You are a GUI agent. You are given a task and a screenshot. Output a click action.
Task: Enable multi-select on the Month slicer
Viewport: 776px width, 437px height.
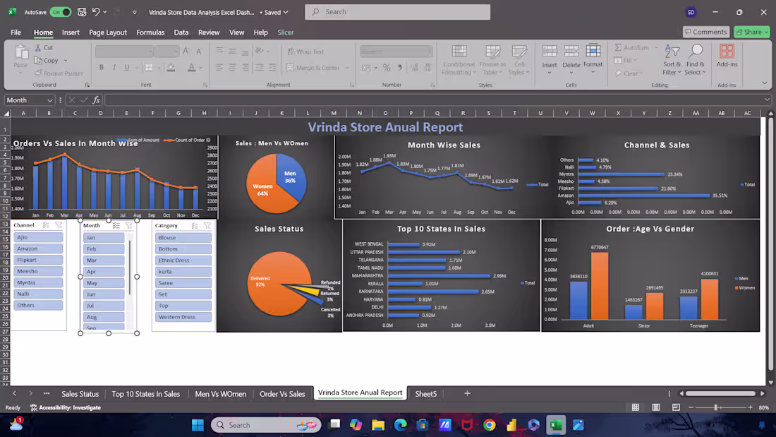116,225
